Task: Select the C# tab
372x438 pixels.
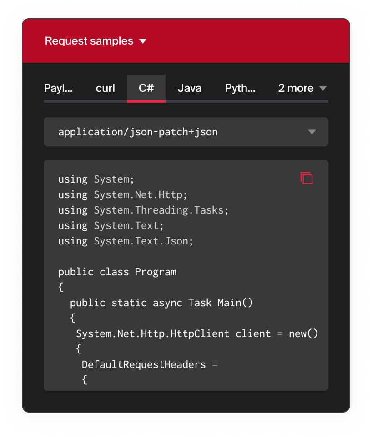Action: tap(146, 88)
